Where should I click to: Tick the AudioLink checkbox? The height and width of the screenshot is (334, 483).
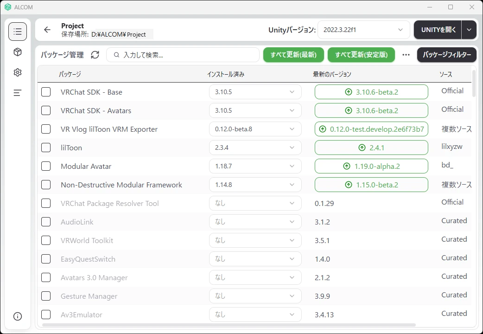[46, 222]
